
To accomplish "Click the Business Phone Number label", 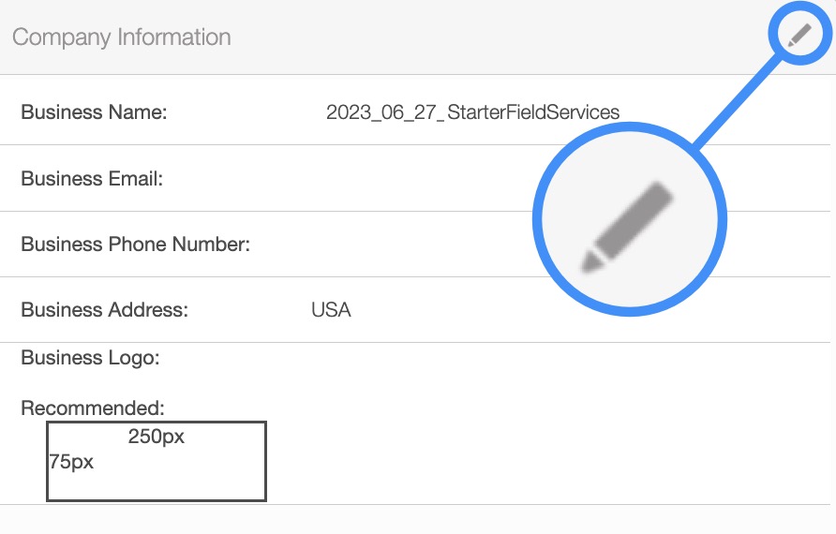I will pyautogui.click(x=135, y=245).
